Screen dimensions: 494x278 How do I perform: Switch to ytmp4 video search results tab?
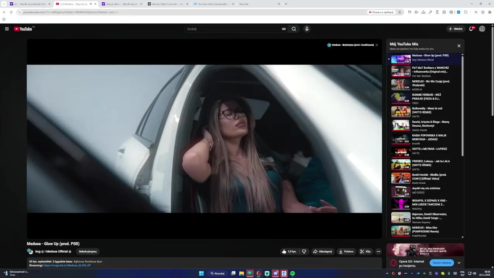122,4
